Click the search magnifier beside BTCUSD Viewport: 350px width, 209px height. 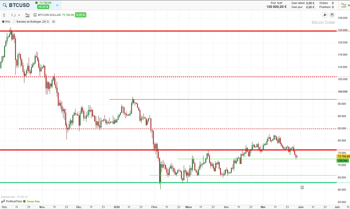(x=5, y=5)
